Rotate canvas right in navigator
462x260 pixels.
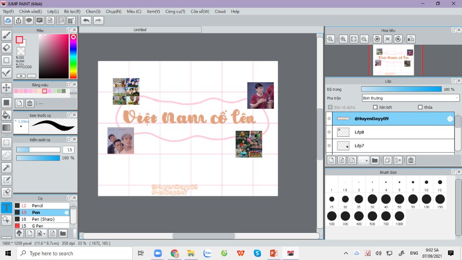coord(398,39)
